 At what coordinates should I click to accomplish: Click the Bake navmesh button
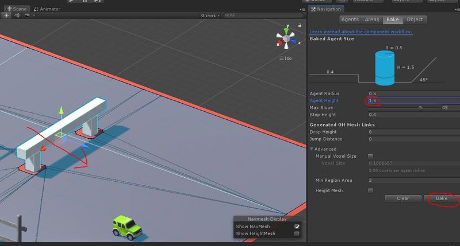442,198
